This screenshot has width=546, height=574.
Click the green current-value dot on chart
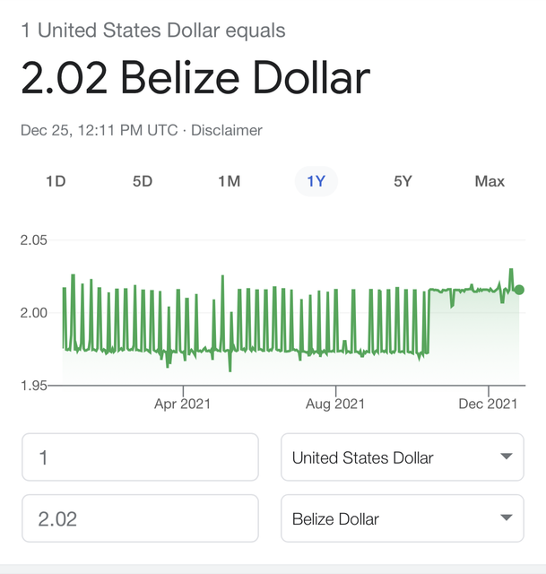[x=519, y=290]
